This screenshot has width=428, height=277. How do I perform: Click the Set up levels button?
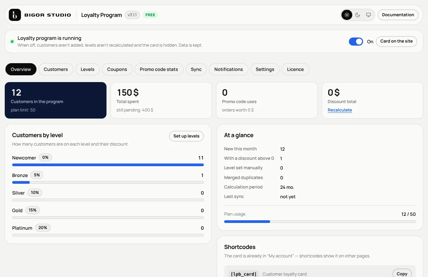[x=186, y=136]
